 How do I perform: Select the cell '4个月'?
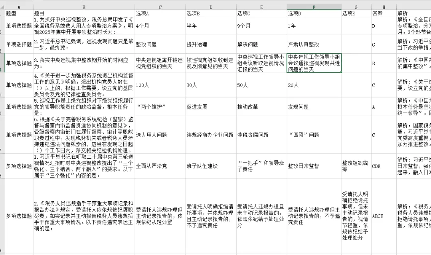point(160,25)
